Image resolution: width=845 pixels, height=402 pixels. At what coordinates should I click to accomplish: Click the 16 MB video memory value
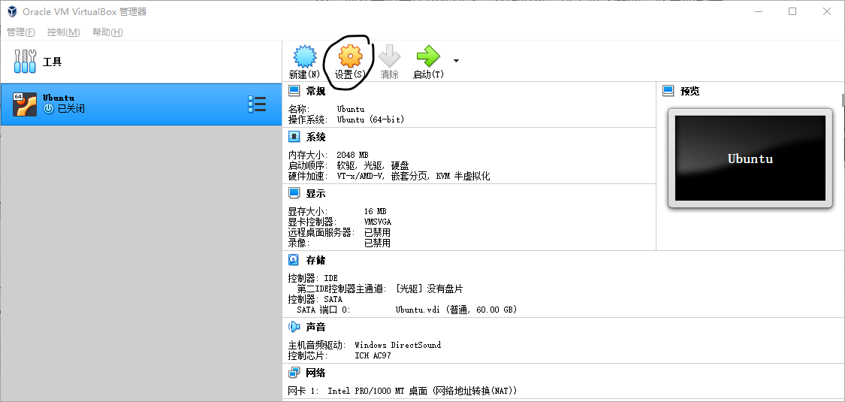point(375,211)
